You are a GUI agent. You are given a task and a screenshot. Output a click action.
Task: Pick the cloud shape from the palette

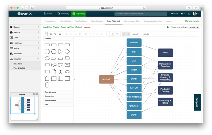click(x=67, y=71)
